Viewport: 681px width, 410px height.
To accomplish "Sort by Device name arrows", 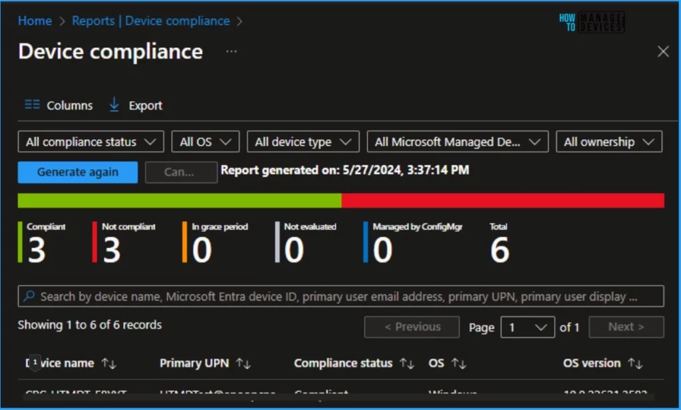I will coord(108,363).
